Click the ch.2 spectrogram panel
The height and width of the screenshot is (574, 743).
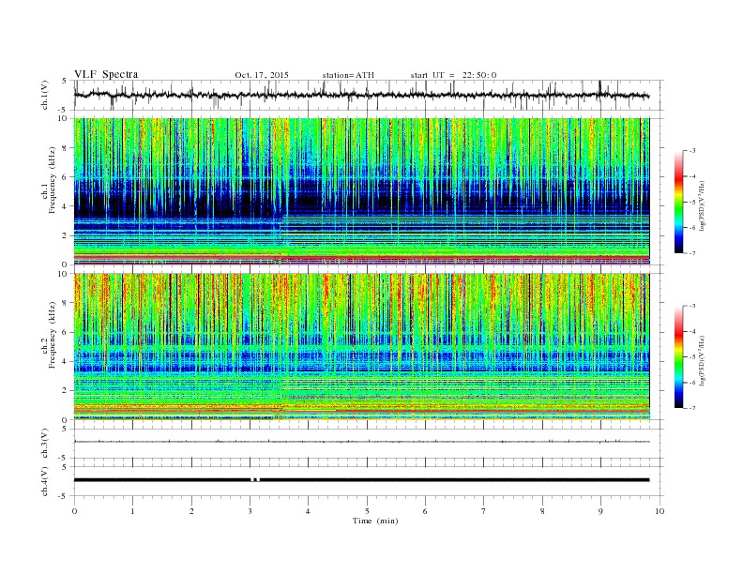tap(361, 346)
